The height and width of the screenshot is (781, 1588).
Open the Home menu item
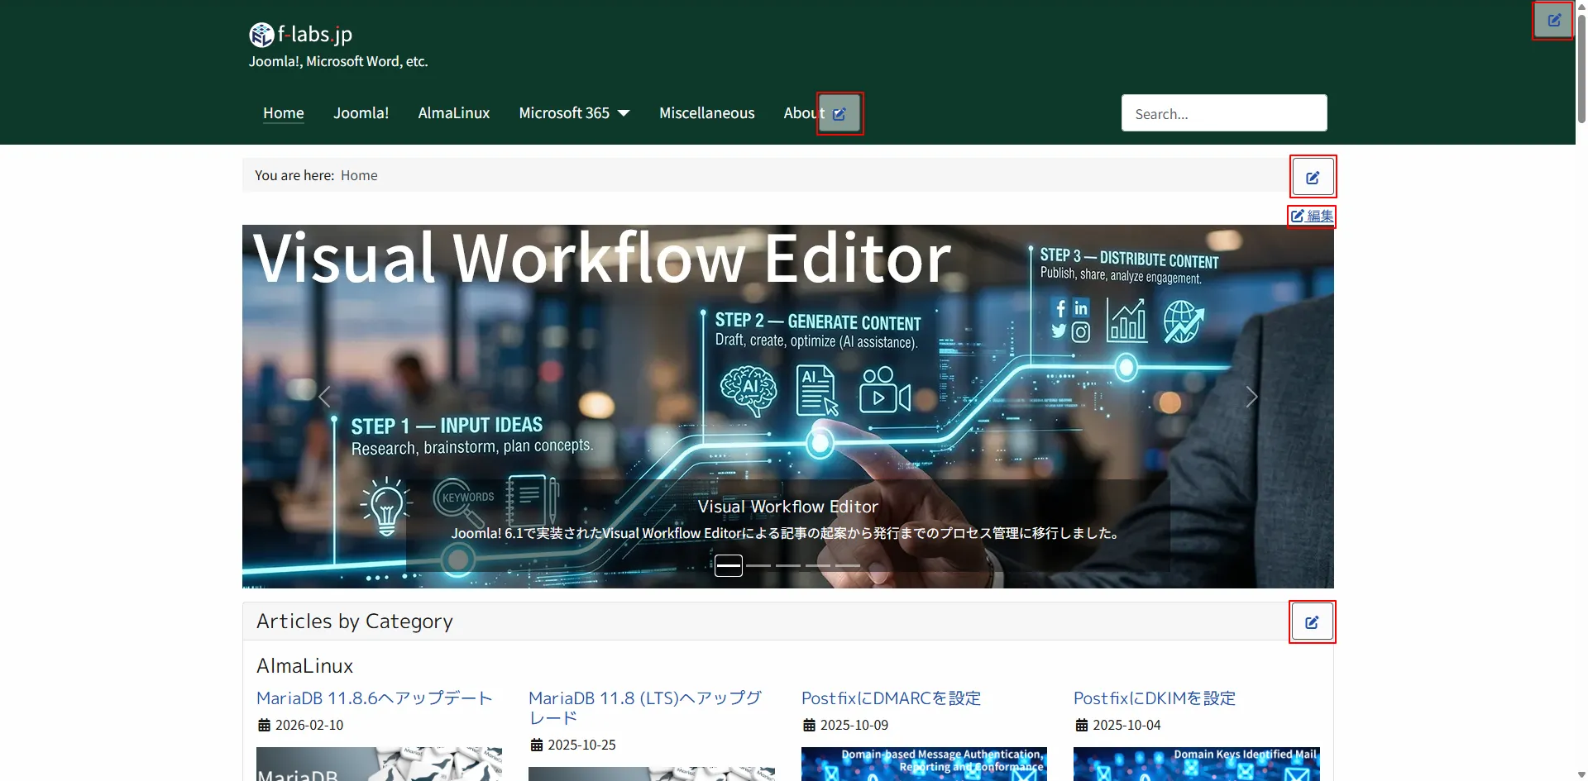284,113
